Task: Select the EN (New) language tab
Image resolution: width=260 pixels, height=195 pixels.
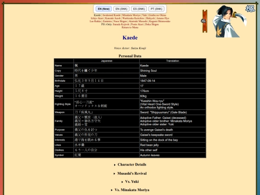Action: point(104,9)
